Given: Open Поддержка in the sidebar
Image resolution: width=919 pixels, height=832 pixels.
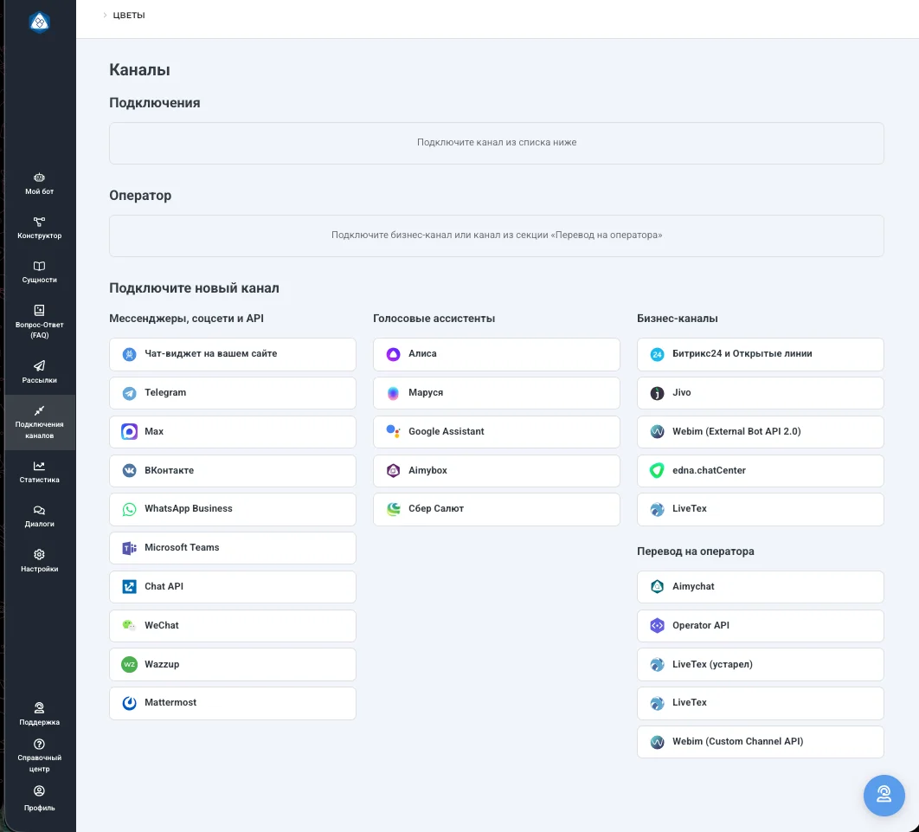Looking at the screenshot, I should coord(39,714).
